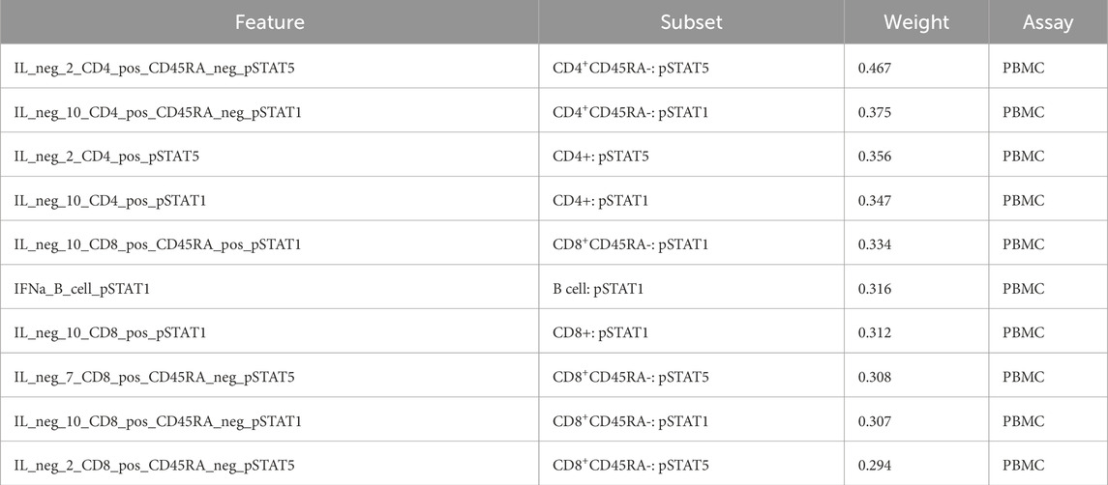This screenshot has height=485, width=1108.
Task: Click PBMC in the IFNa_B_cell_pSTAT1 row
Action: click(x=1024, y=289)
